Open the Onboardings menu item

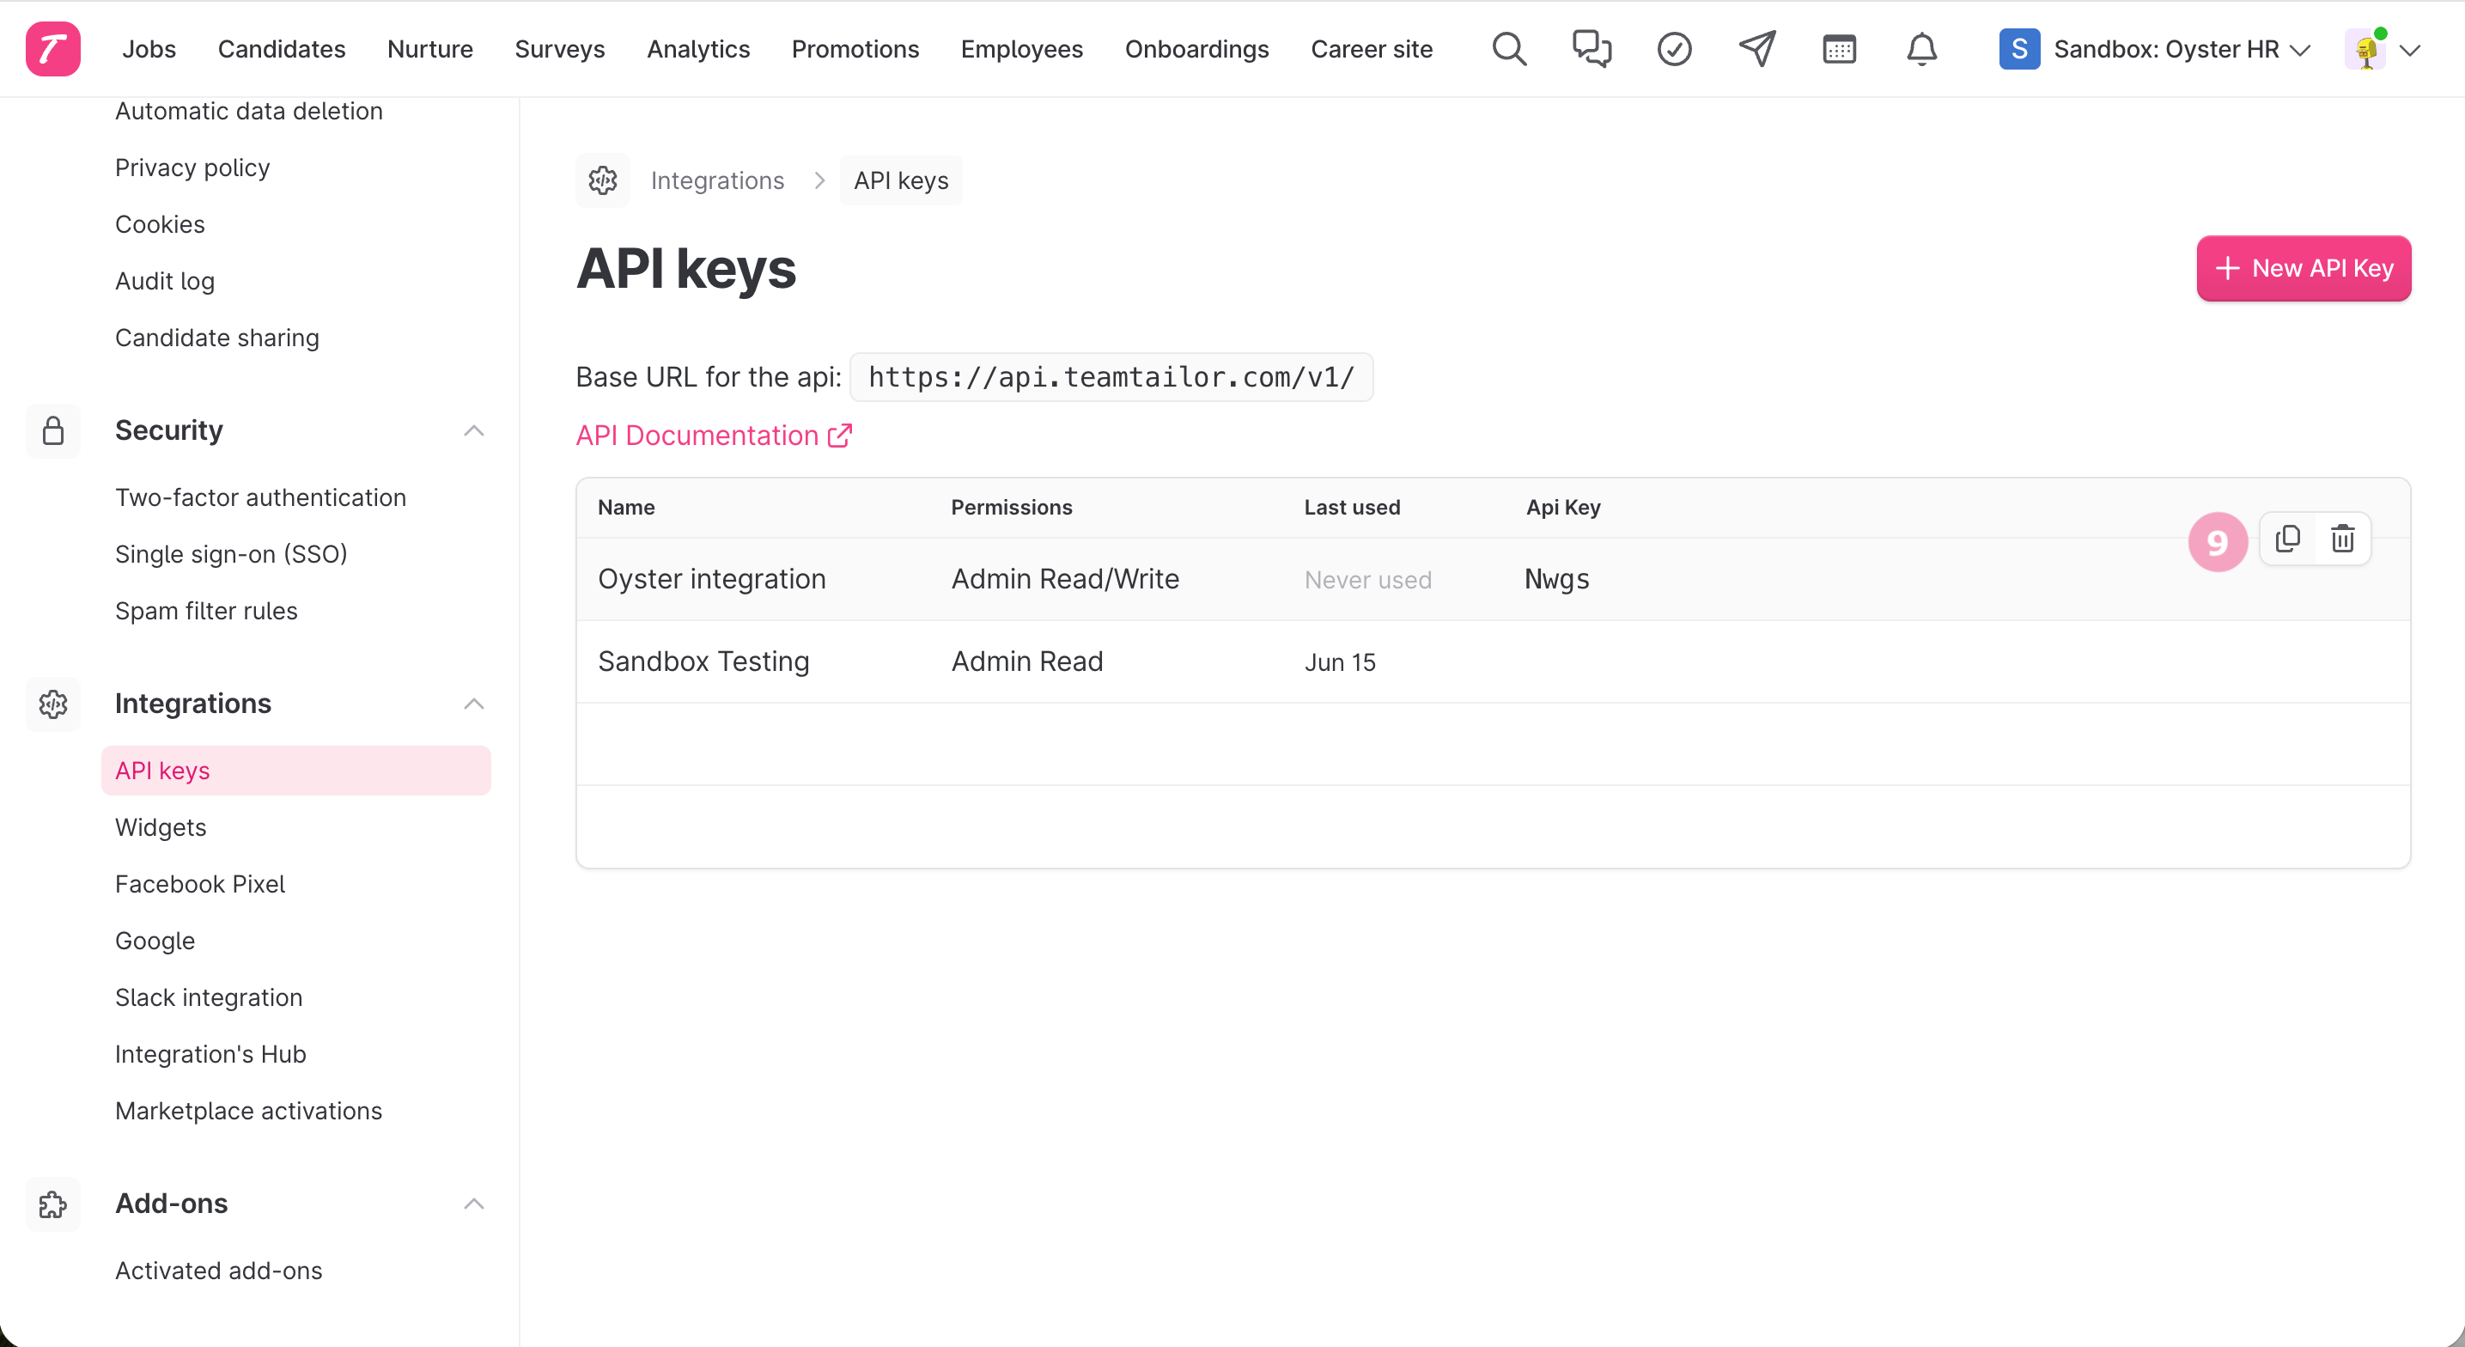[1196, 49]
